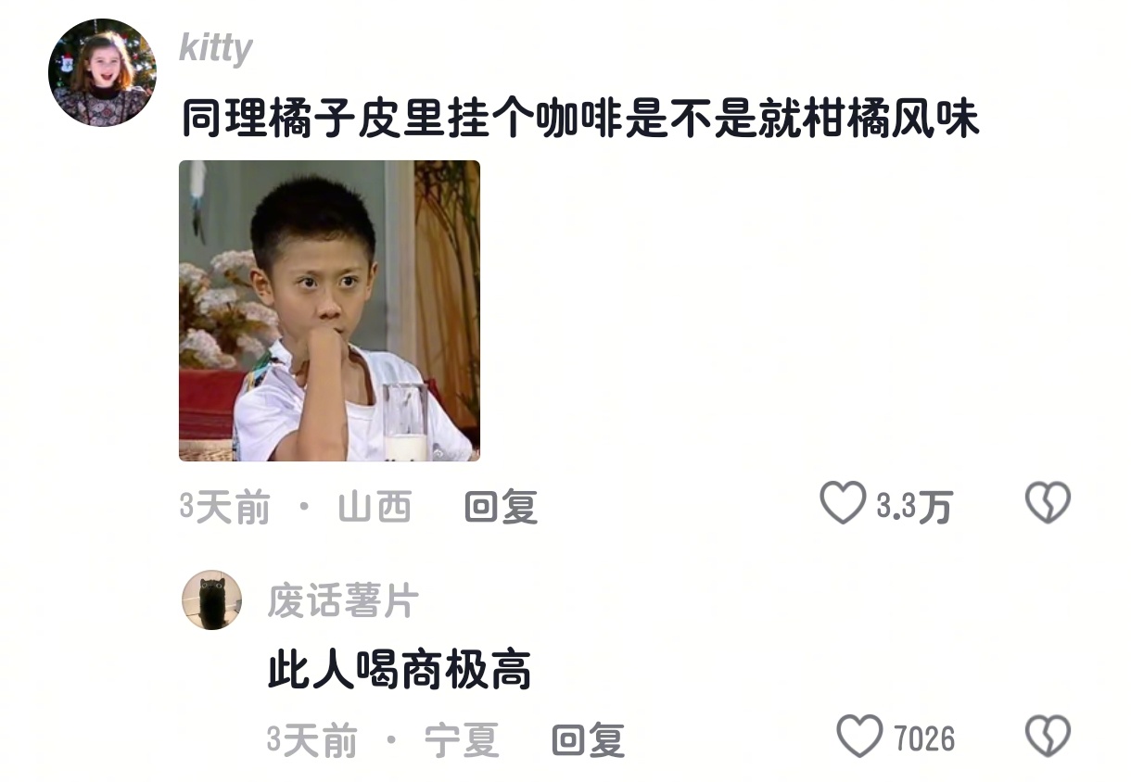Like 废话薯片's reply with the heart
Viewport: 1131px width, 782px height.
tap(859, 737)
